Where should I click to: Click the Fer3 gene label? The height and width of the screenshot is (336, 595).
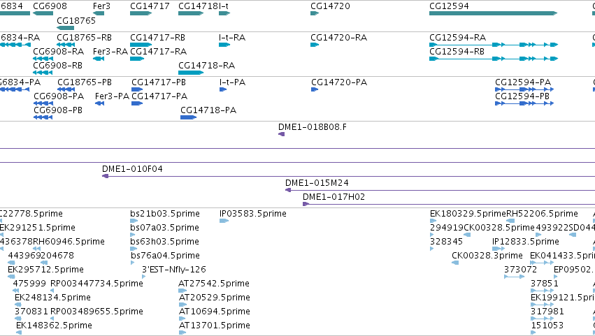coord(101,6)
